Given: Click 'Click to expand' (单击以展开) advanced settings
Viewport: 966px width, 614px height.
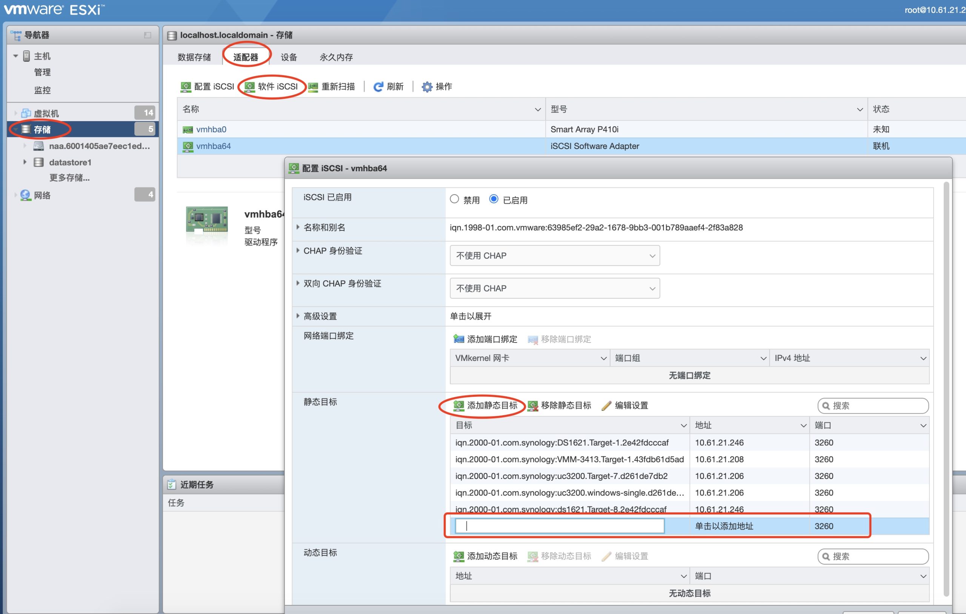Looking at the screenshot, I should (x=471, y=316).
